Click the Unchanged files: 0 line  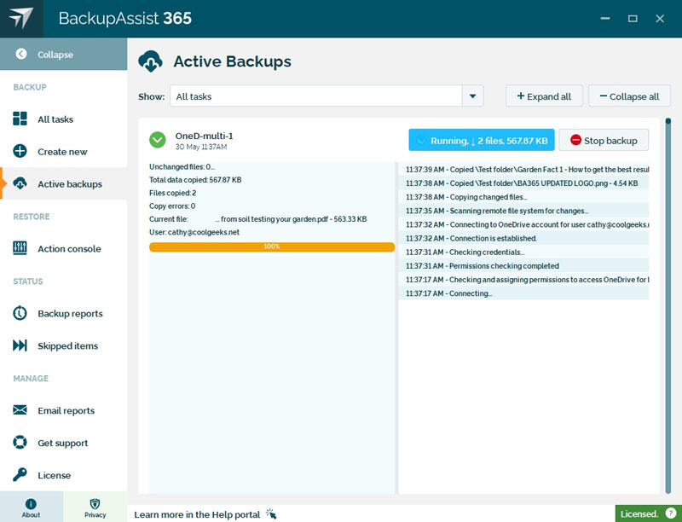point(182,166)
